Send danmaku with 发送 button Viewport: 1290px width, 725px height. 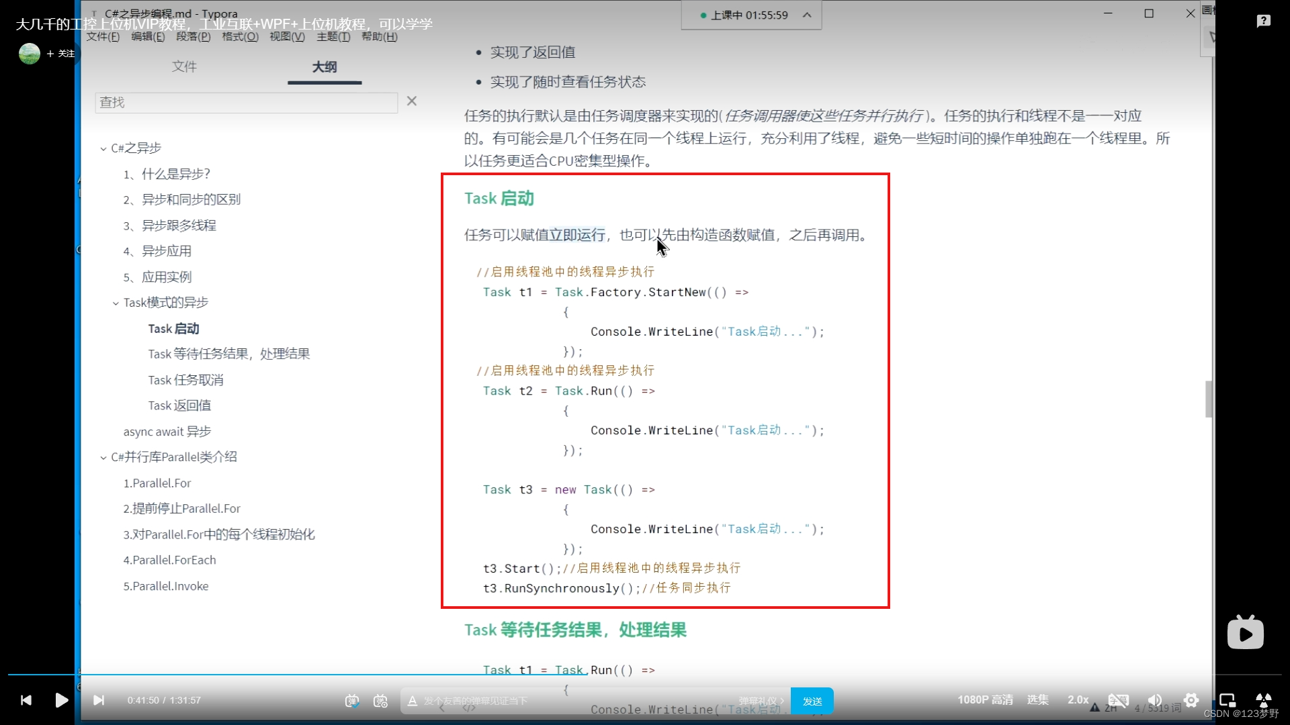click(x=812, y=701)
